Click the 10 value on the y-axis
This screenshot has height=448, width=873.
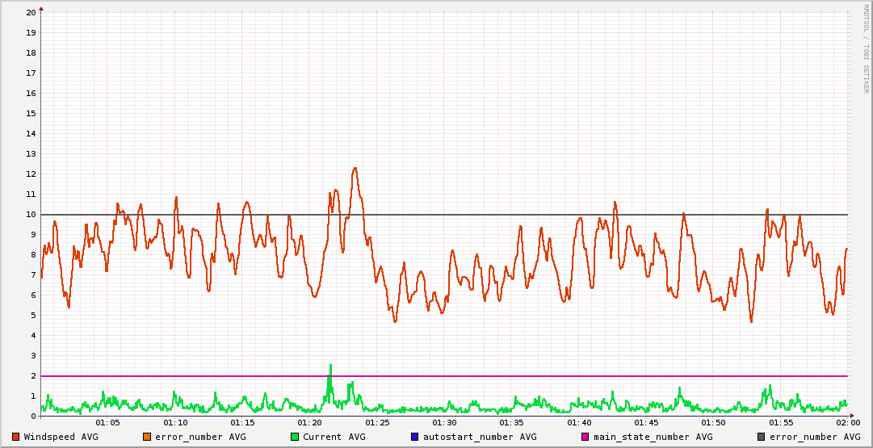click(x=31, y=214)
